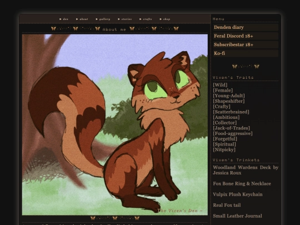300x225 pixels.
Task: Select the [Crafty] trait text
Action: [x=222, y=107]
